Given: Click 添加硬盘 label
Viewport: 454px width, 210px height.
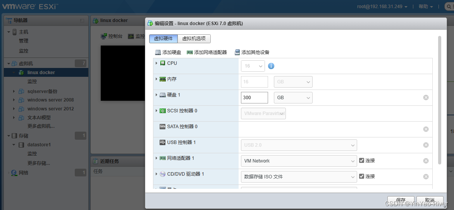Looking at the screenshot, I should point(172,52).
